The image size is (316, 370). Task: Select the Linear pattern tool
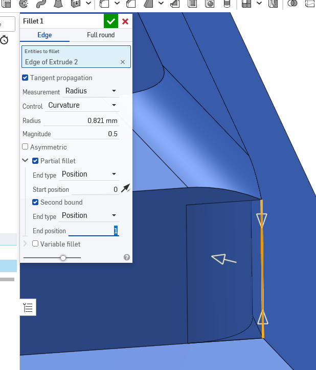tap(246, 4)
